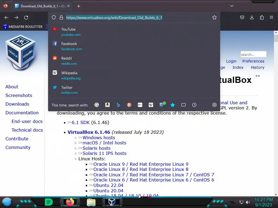This screenshot has width=278, height=208.
Task: Open Screenshots in the sidebar
Action: coord(19,95)
